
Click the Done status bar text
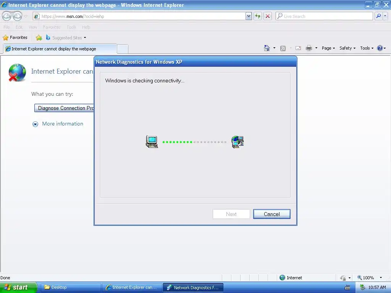pos(5,278)
